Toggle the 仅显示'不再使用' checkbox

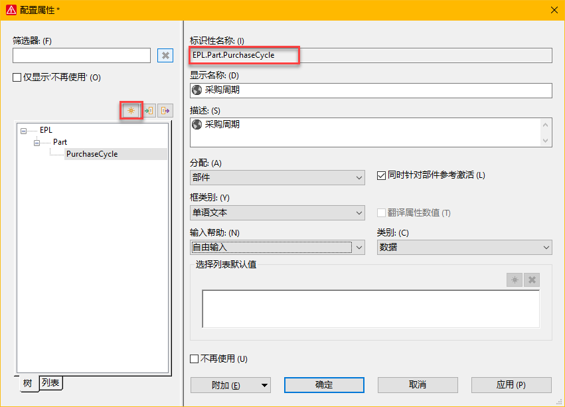pos(17,78)
